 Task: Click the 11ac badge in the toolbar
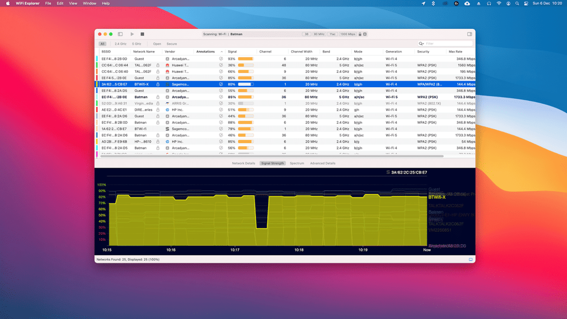point(332,34)
